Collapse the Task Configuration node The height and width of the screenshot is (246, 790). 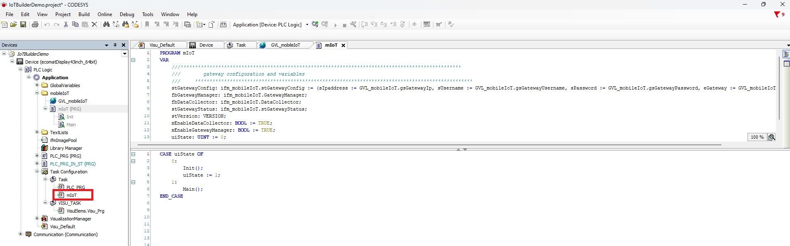coord(37,171)
